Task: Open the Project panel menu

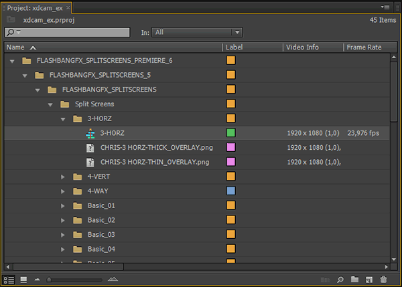Action: (x=386, y=7)
